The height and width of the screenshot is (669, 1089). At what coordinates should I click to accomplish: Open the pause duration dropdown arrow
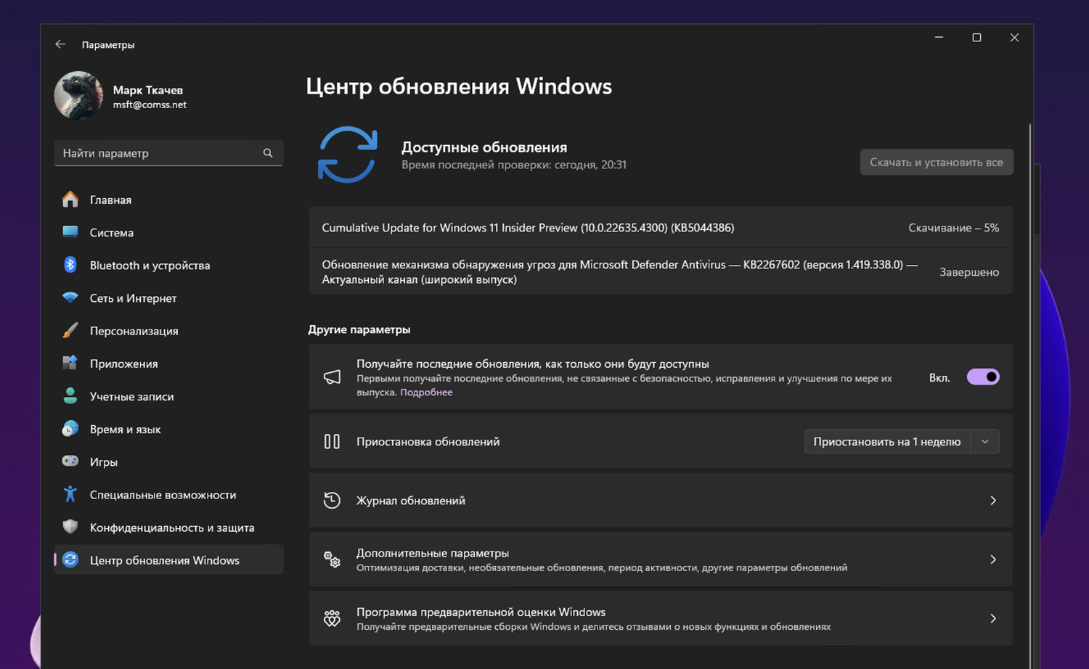click(984, 441)
